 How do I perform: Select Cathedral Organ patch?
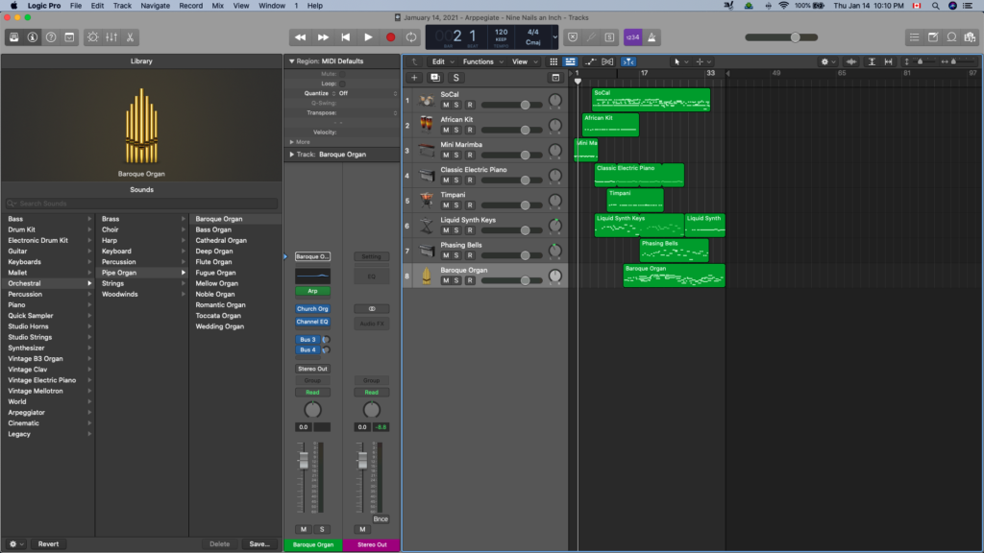221,240
